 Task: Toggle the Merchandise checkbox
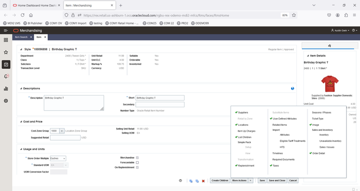click(x=137, y=158)
